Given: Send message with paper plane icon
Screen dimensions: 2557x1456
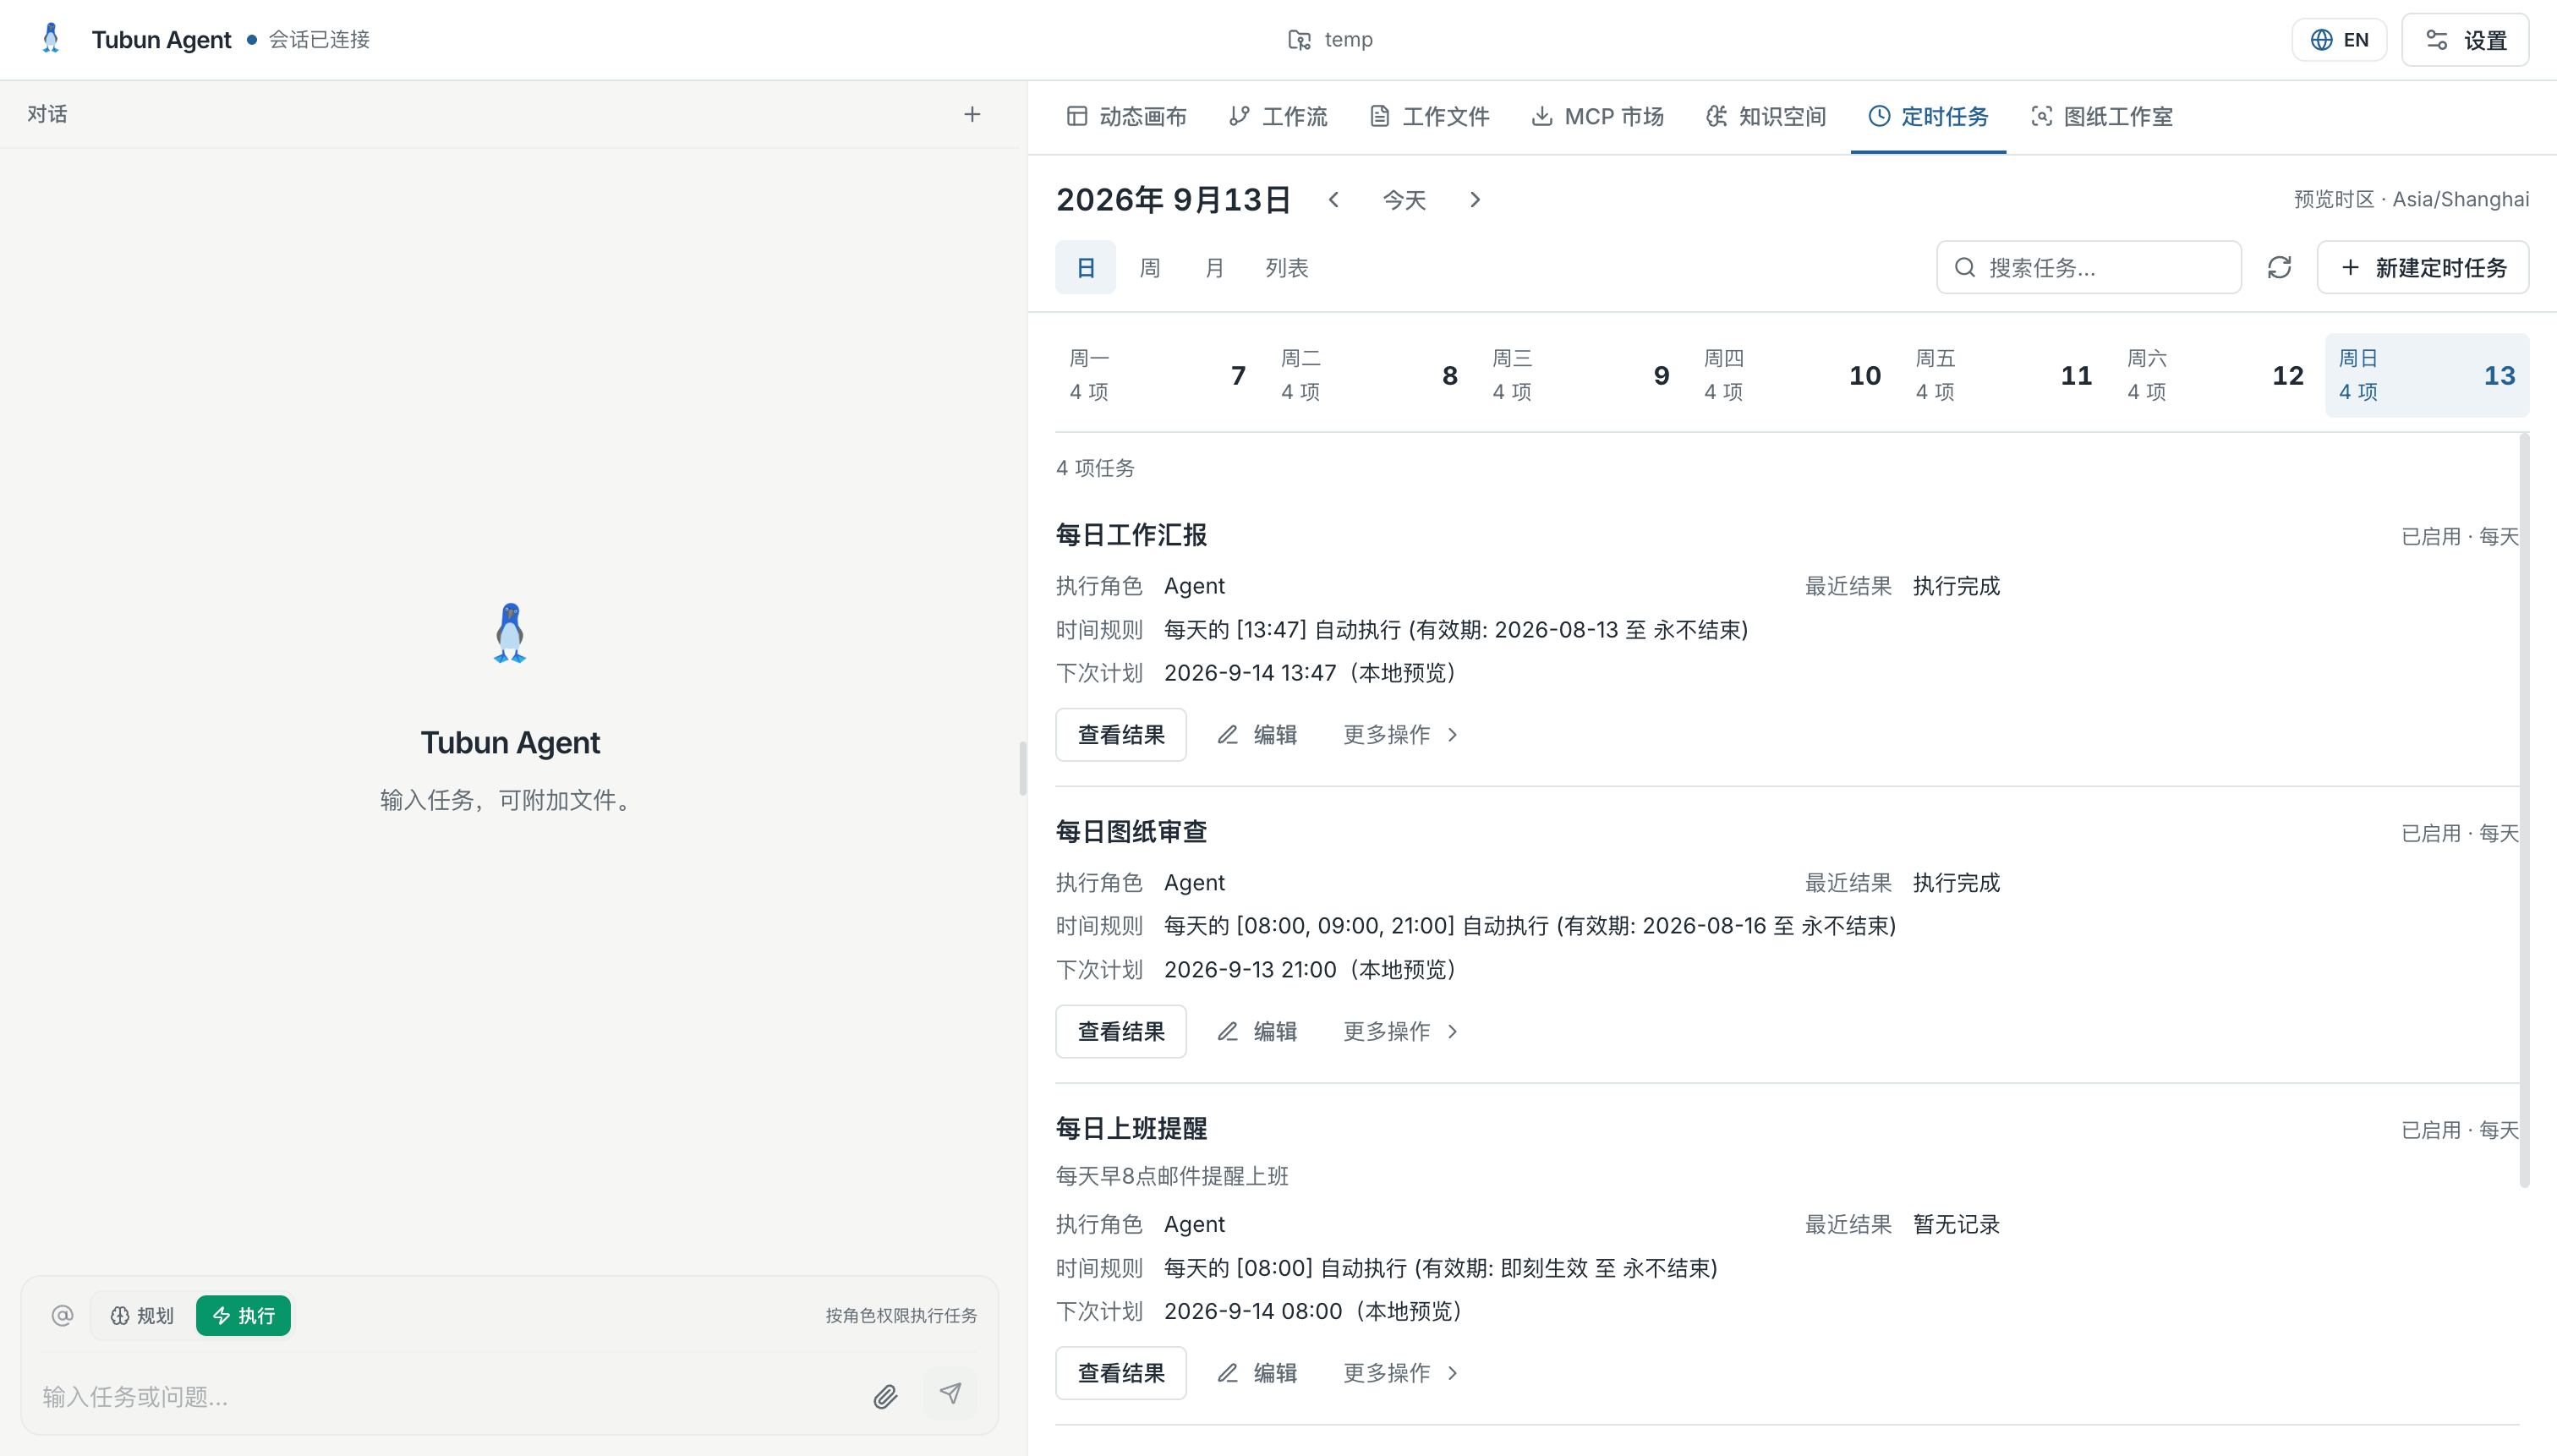Looking at the screenshot, I should coord(950,1393).
